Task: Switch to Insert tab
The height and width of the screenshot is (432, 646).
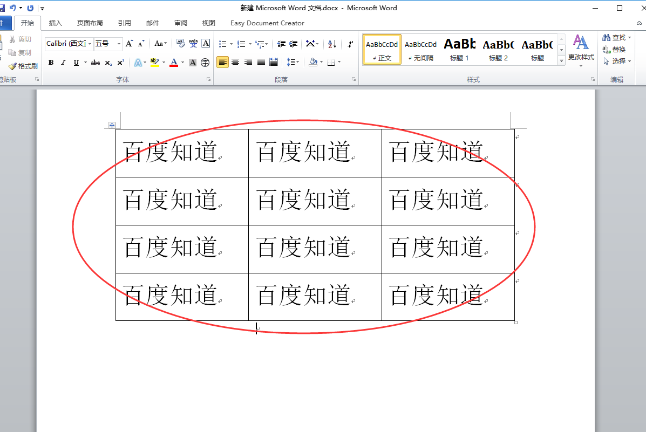Action: pos(55,23)
